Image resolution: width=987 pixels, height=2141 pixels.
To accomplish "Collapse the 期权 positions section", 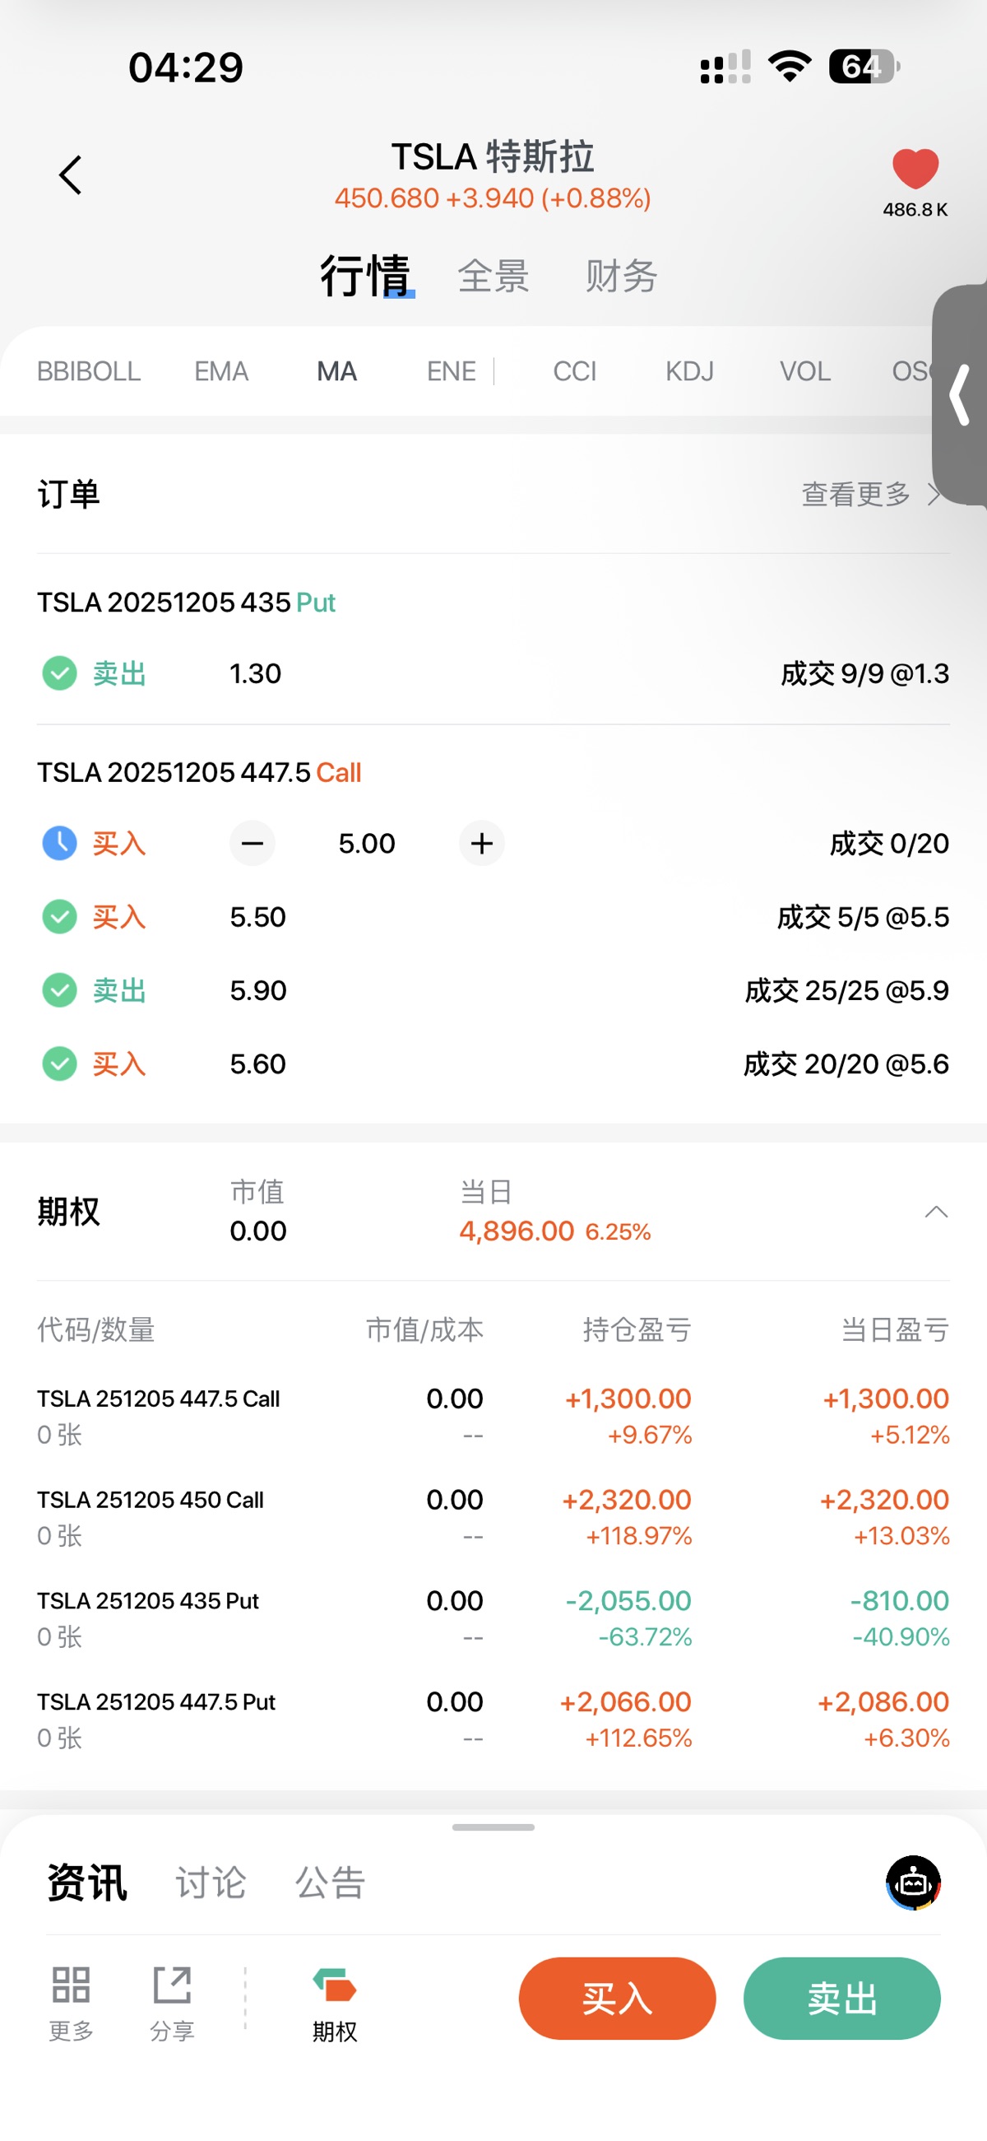I will point(936,1212).
